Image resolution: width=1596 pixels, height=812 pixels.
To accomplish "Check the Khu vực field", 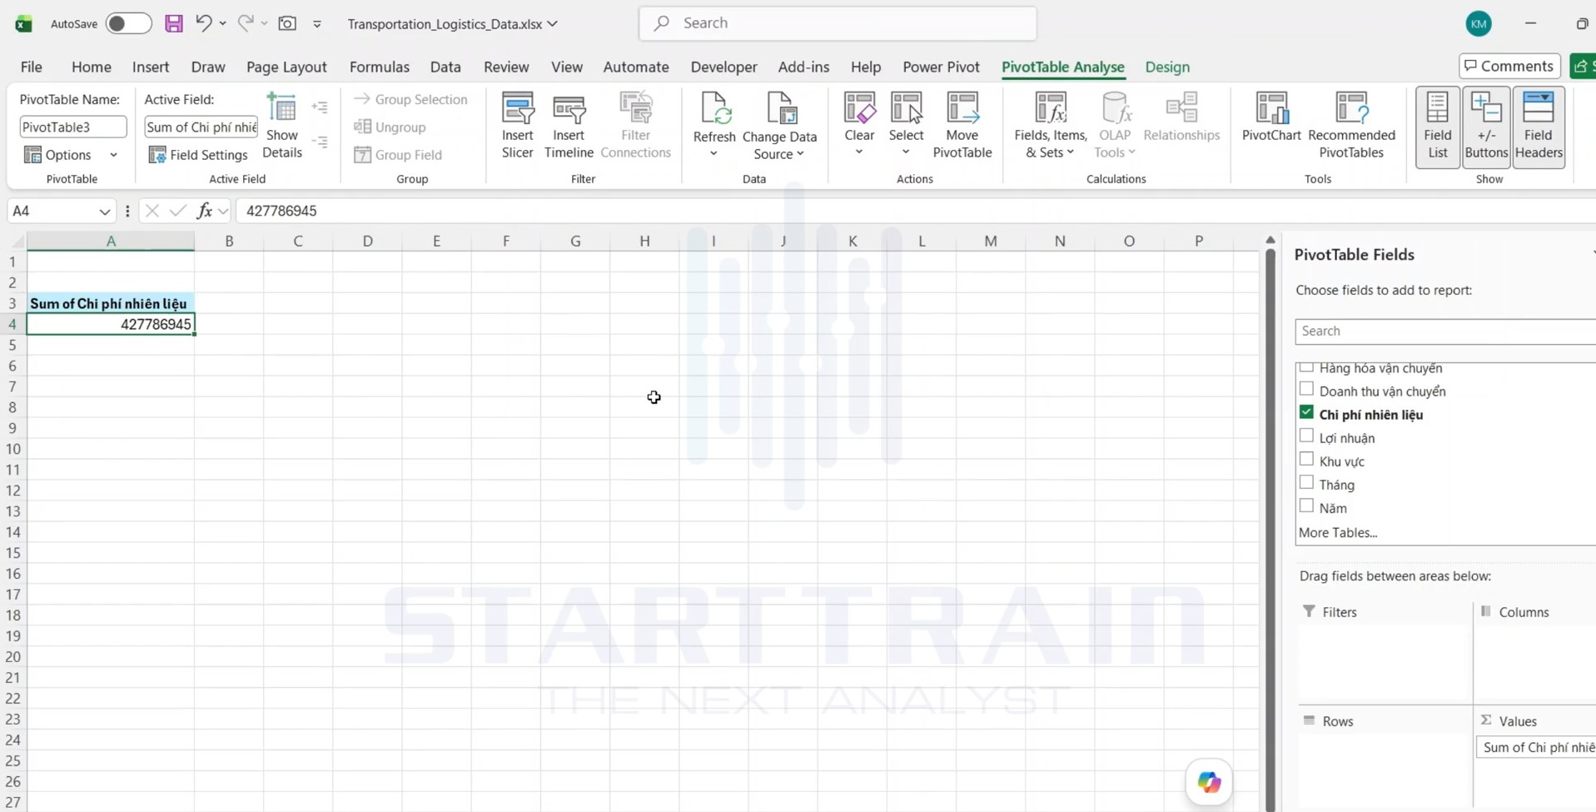I will 1306,460.
